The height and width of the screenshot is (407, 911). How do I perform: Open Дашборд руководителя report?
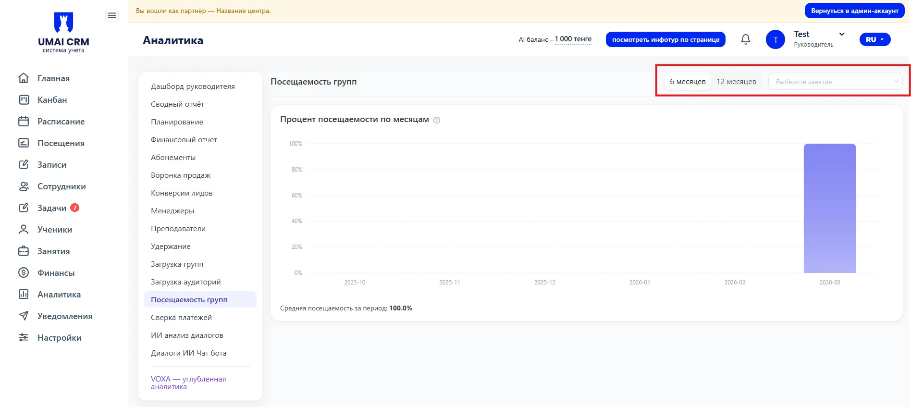pyautogui.click(x=193, y=86)
